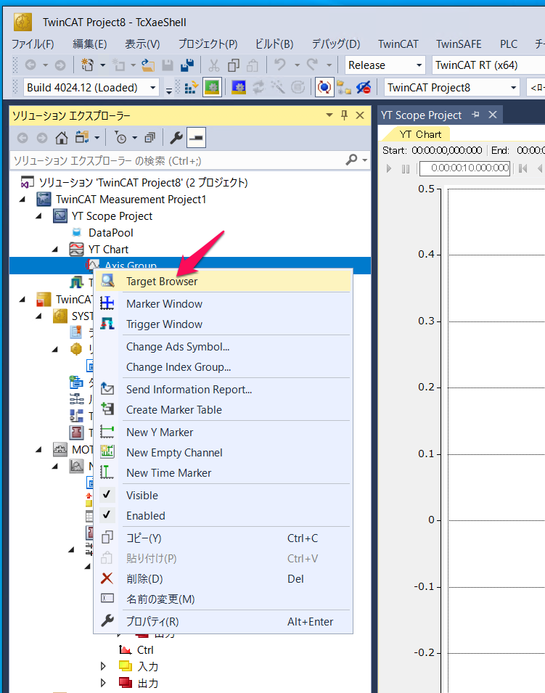The height and width of the screenshot is (693, 545).
Task: Click the copy toolbar icon
Action: click(234, 65)
